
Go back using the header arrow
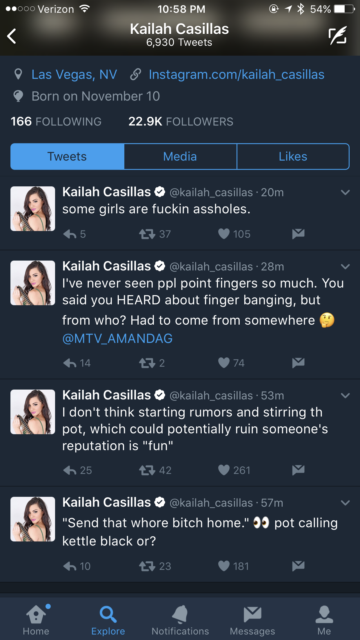point(12,36)
